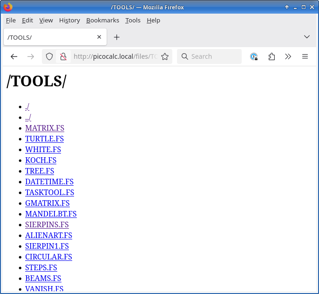Open the TURTLE.FS file link
319x294 pixels.
[x=44, y=139]
